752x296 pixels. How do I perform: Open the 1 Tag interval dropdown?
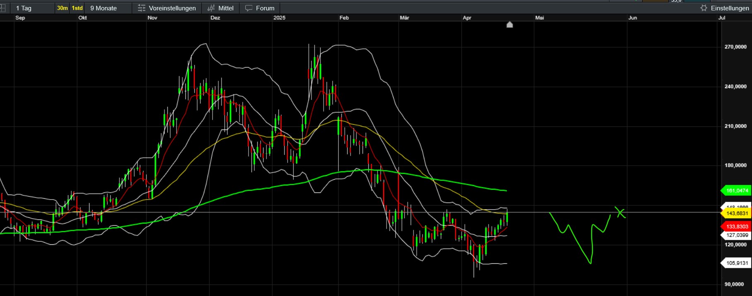coord(24,8)
